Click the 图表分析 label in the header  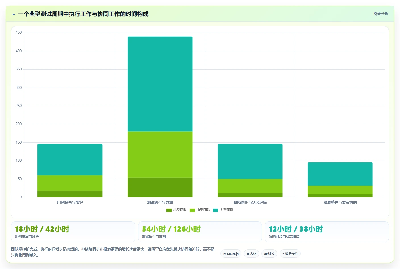pos(381,14)
